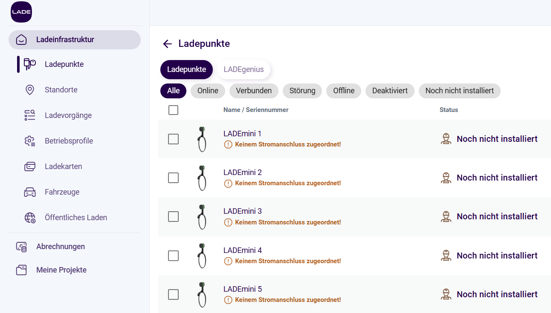This screenshot has width=551, height=313.
Task: Go back using the arrow beside Ladepunkte
Action: pyautogui.click(x=167, y=44)
